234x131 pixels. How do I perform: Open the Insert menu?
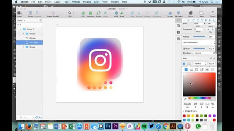(48, 2)
